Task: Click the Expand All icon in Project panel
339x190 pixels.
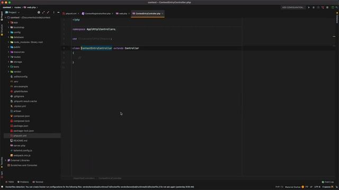Action: 43,12
